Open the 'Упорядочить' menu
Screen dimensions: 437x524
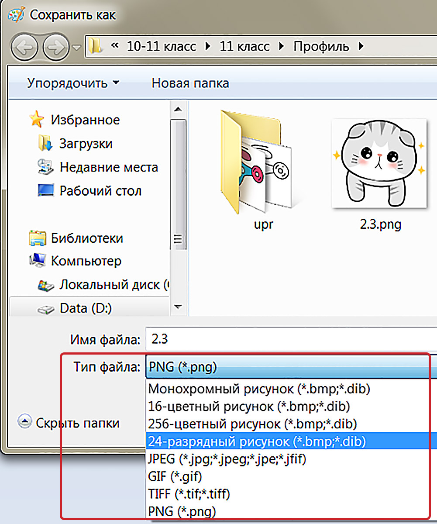click(x=73, y=83)
